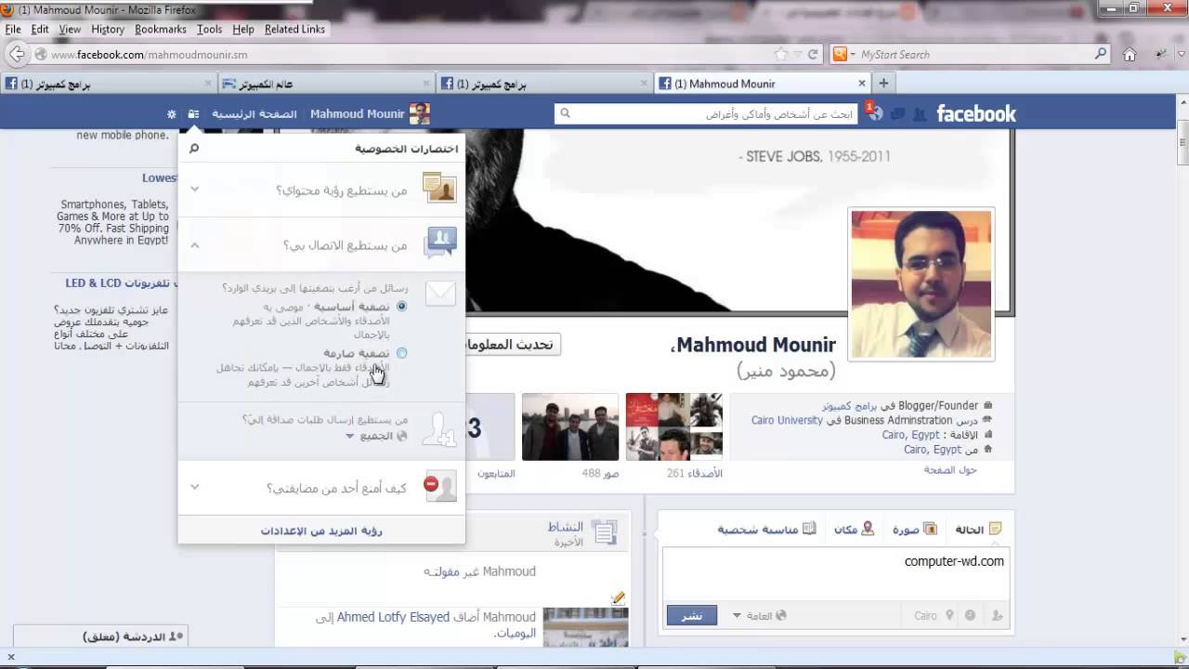Click the Firefox back arrow button

click(18, 55)
